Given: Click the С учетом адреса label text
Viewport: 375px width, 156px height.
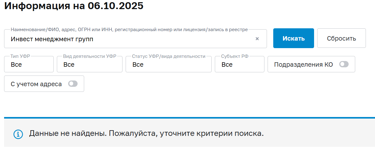Looking at the screenshot, I should click(36, 84).
